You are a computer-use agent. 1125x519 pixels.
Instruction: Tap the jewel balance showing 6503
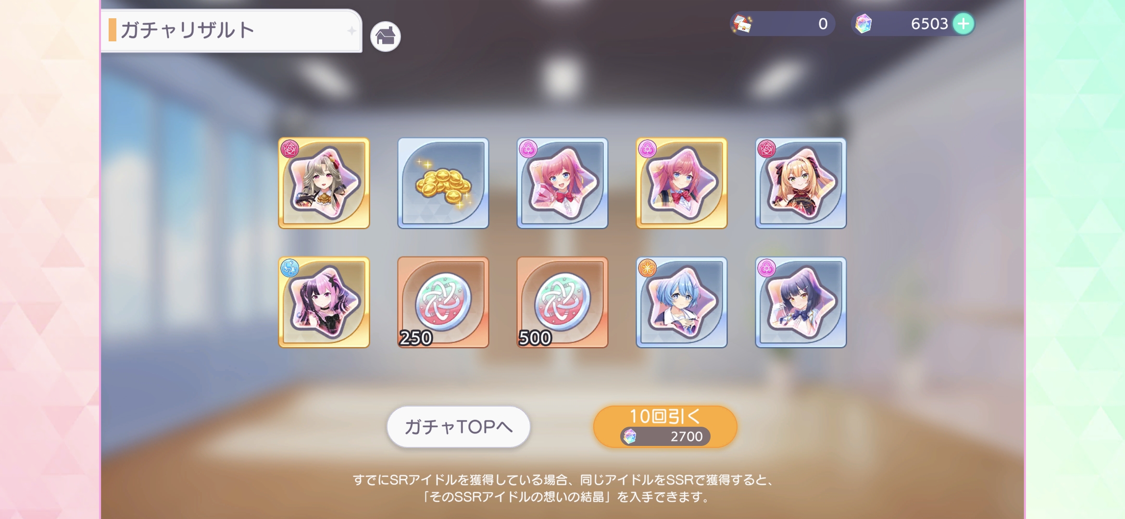tap(929, 24)
